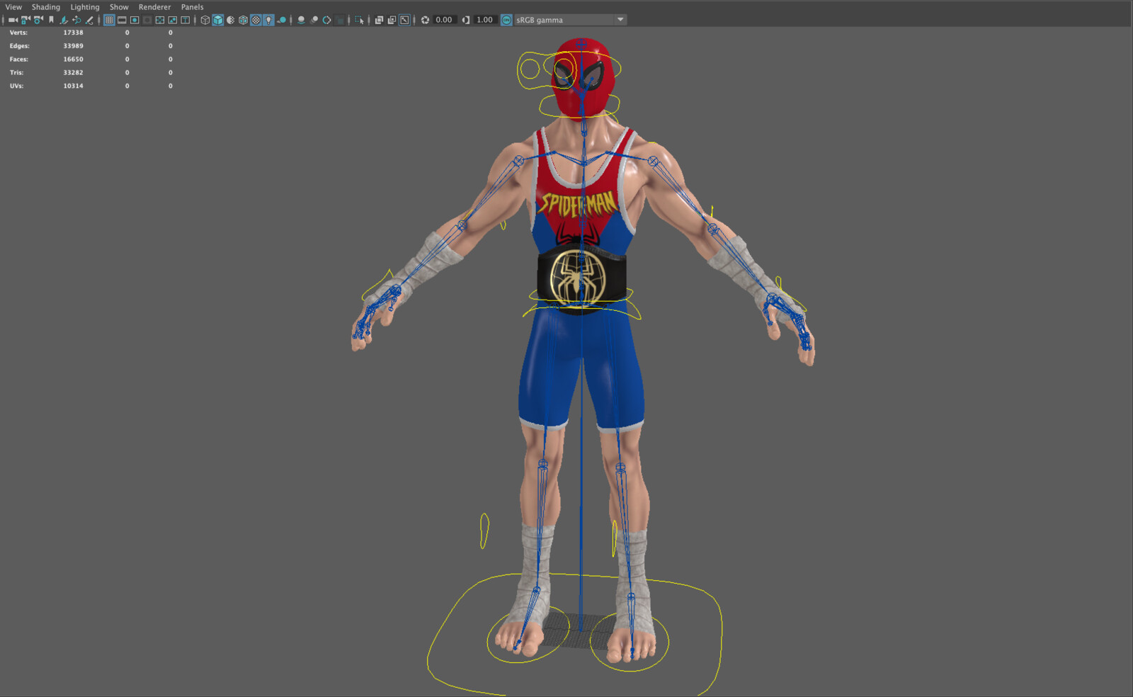Open the Show menu
Screen dimensions: 1133x697
[119, 7]
